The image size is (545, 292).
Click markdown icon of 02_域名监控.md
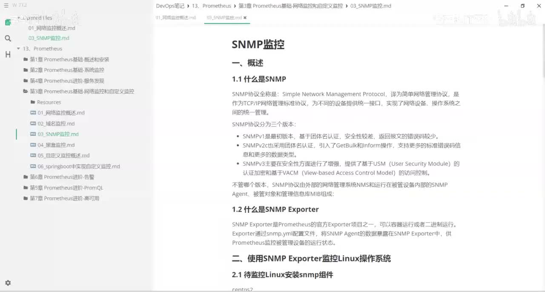(x=33, y=123)
